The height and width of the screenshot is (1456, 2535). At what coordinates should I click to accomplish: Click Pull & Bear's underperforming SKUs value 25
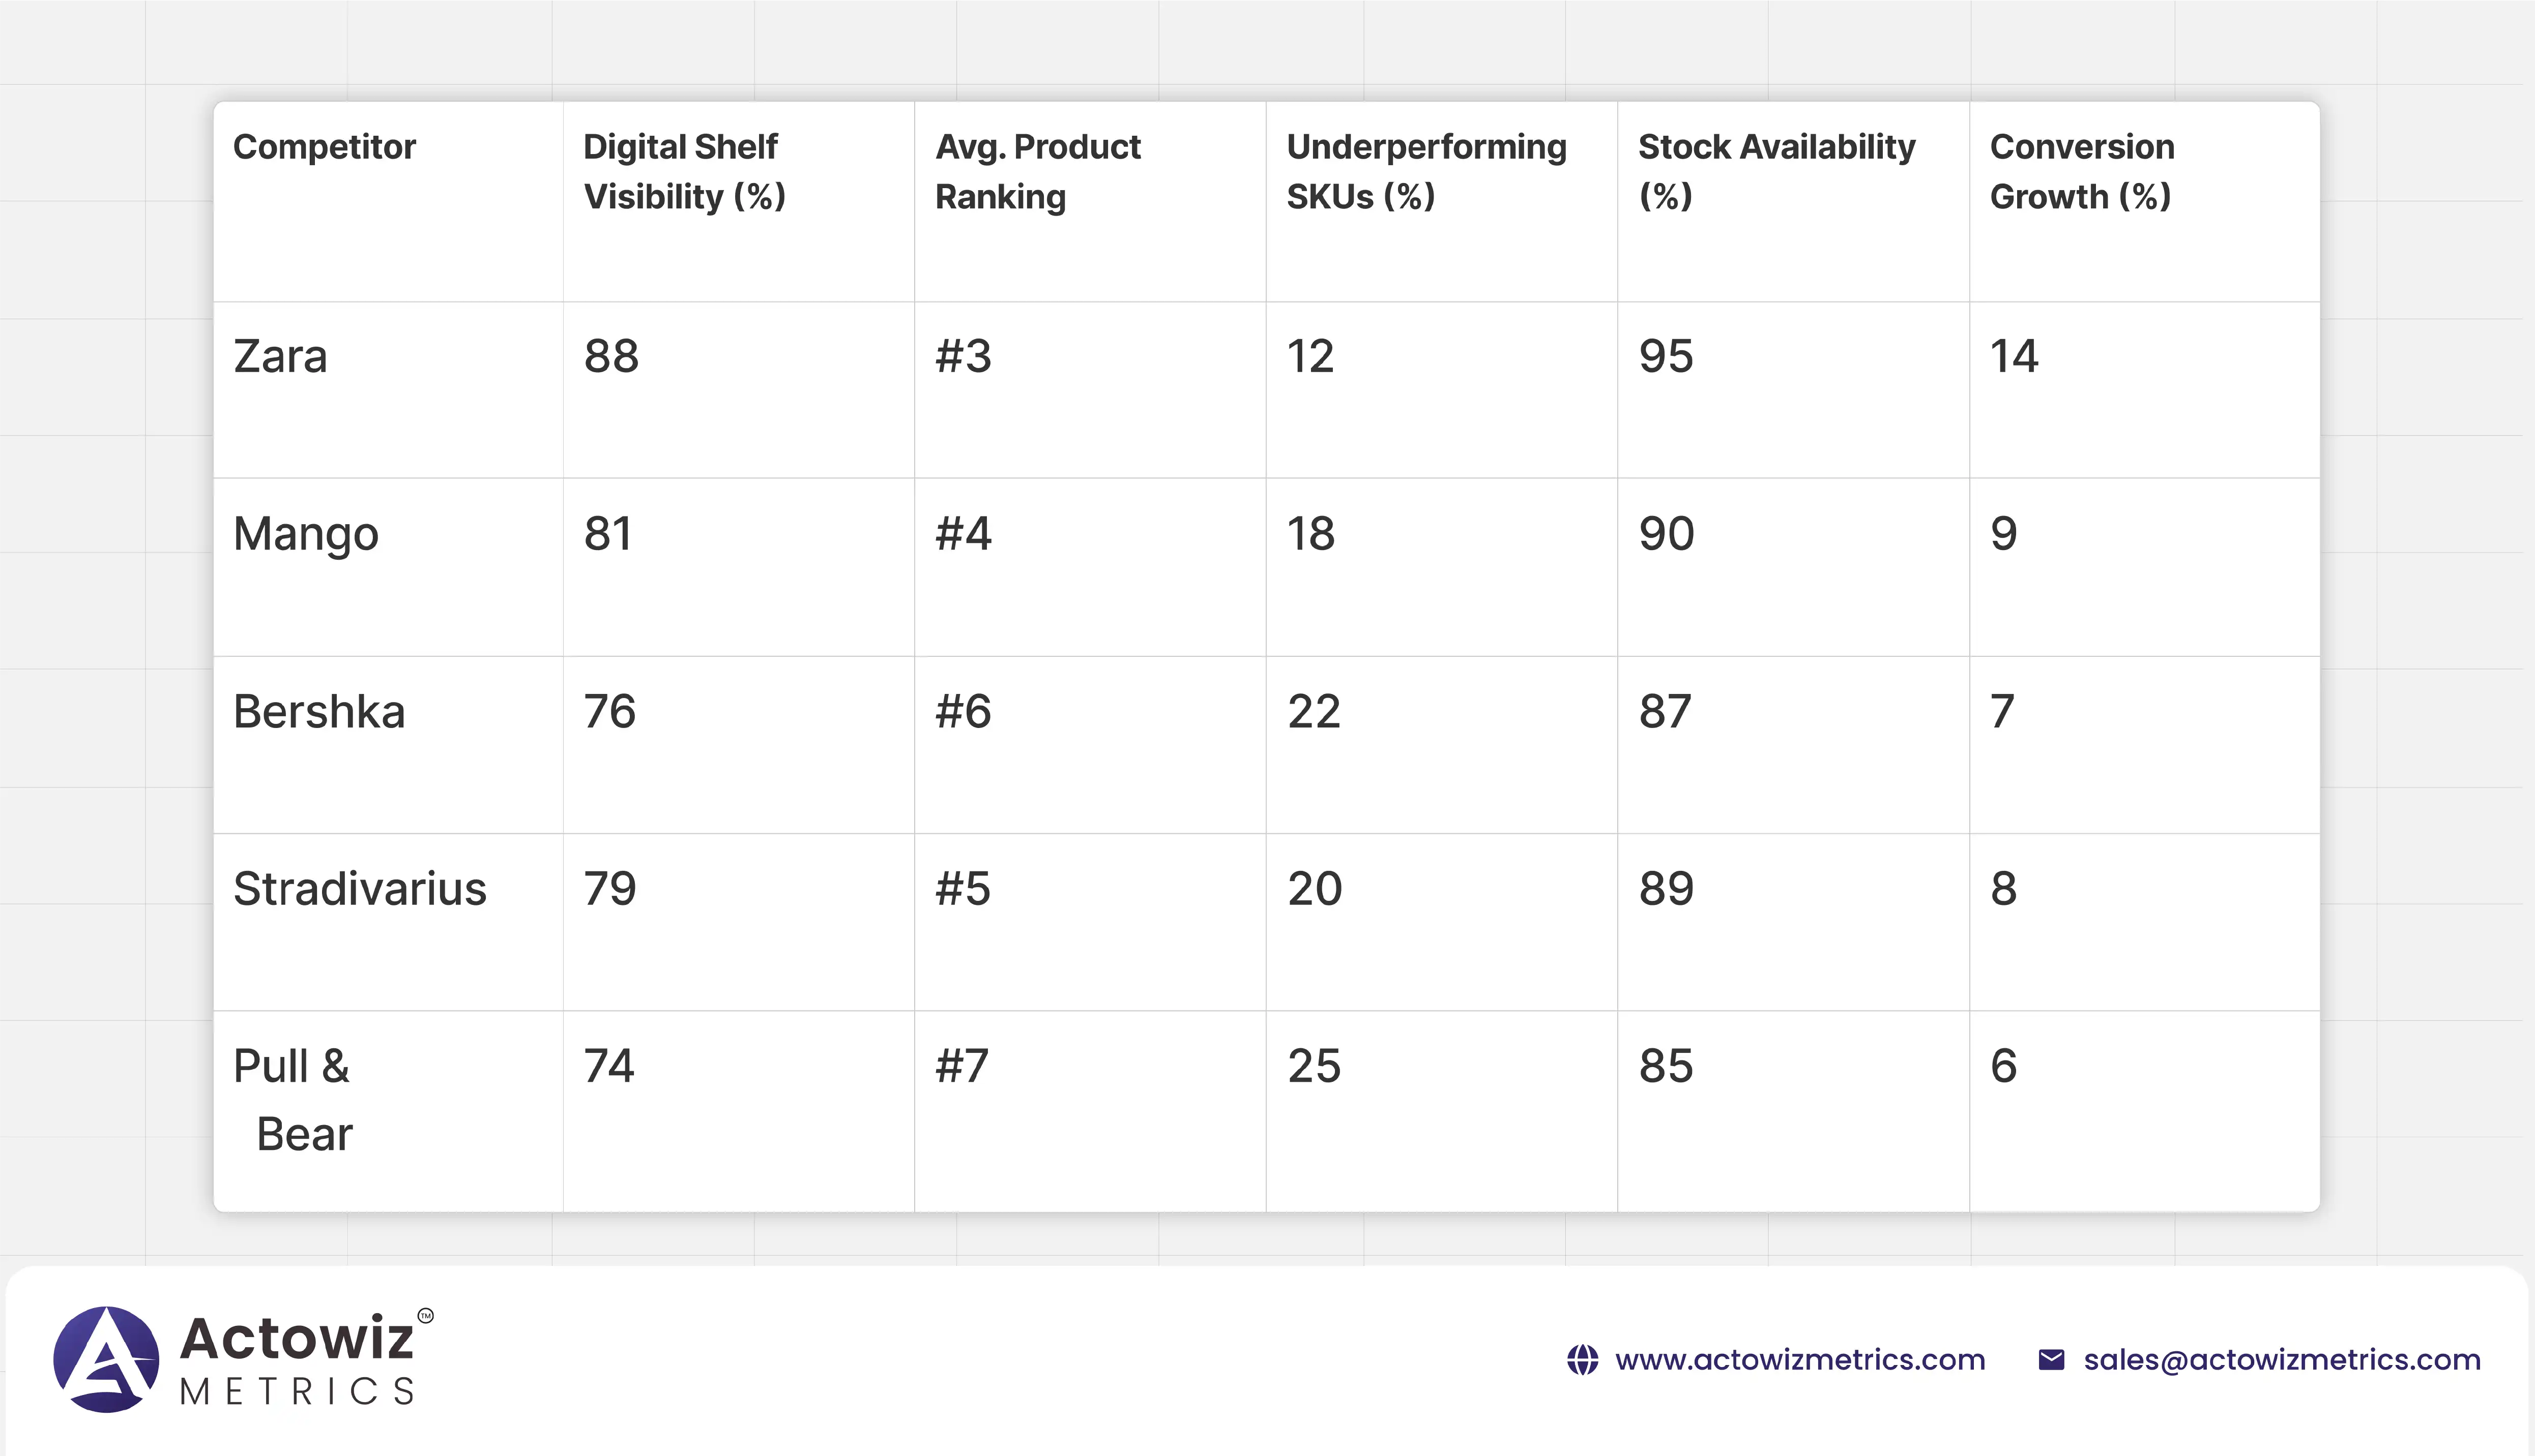coord(1314,1066)
